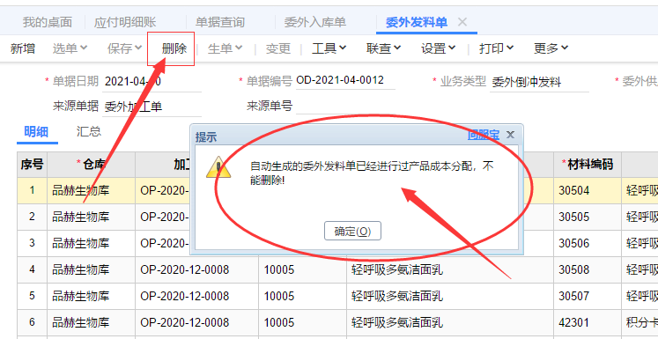The width and height of the screenshot is (658, 339).
Task: Click 品赫生物库 cell in row 4
Action: 91,269
